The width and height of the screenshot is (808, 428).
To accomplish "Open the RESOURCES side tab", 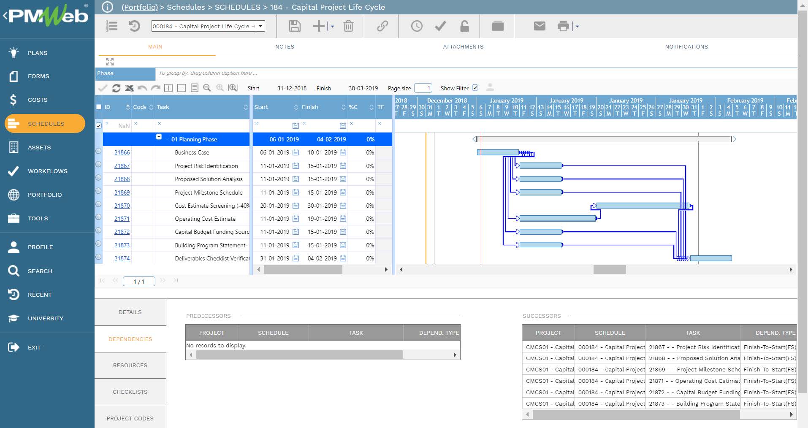I will pyautogui.click(x=130, y=366).
